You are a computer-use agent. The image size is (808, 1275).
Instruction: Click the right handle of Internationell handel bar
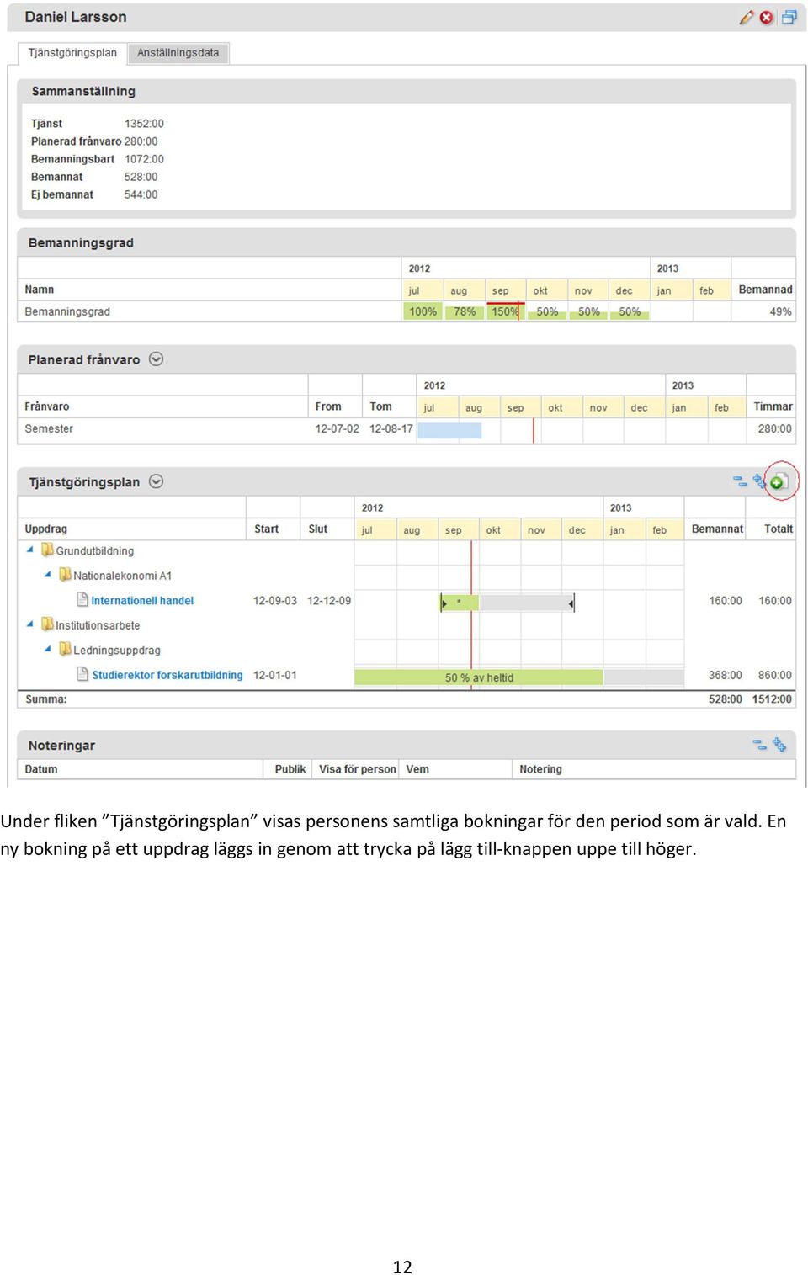571,603
